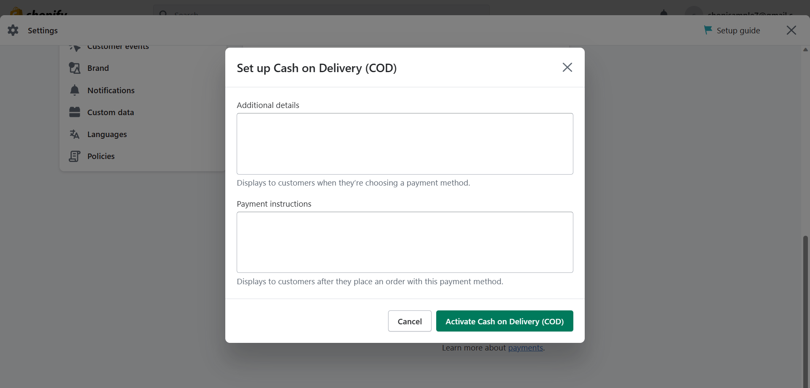Open the Notifications settings page
Screen dimensions: 810x388
(111, 90)
